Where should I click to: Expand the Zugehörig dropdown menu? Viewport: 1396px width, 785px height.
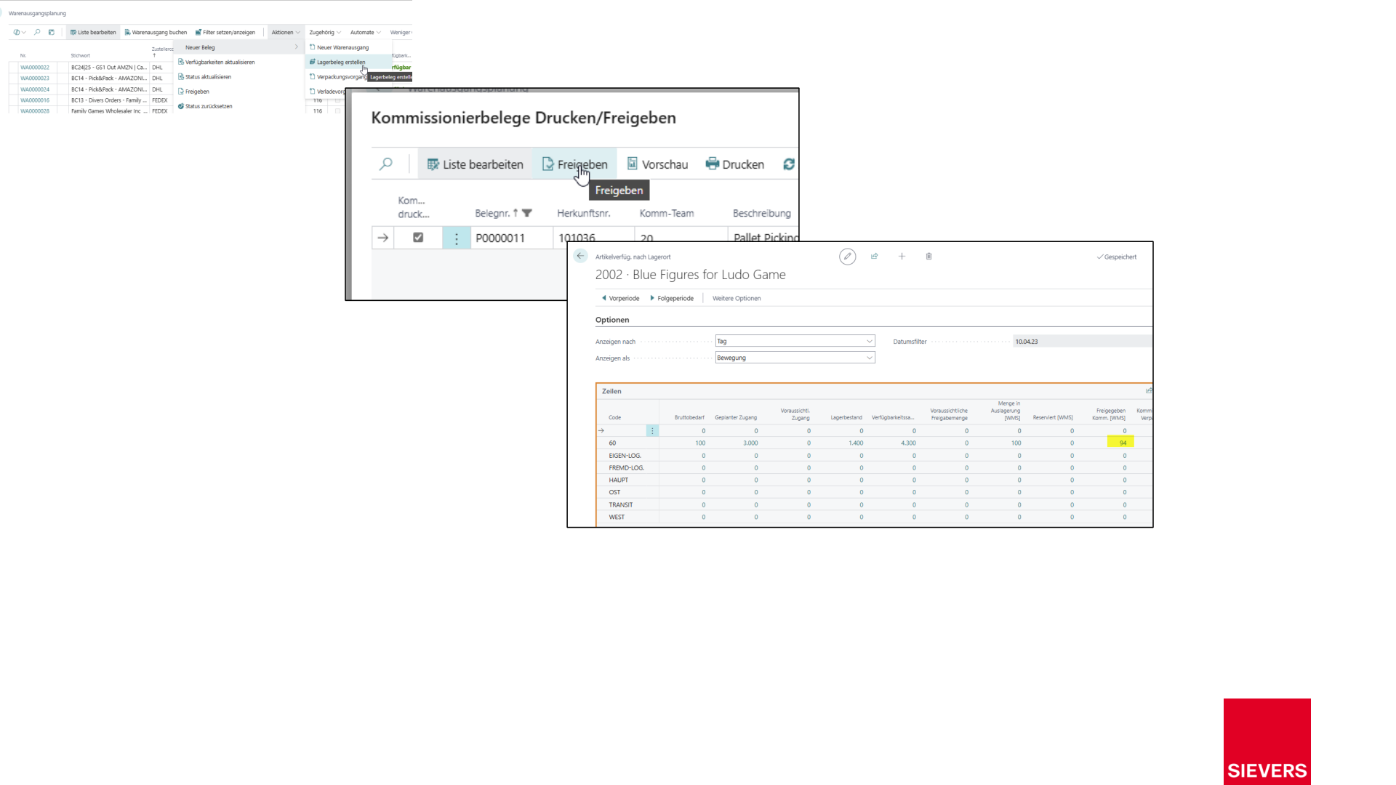pyautogui.click(x=325, y=32)
